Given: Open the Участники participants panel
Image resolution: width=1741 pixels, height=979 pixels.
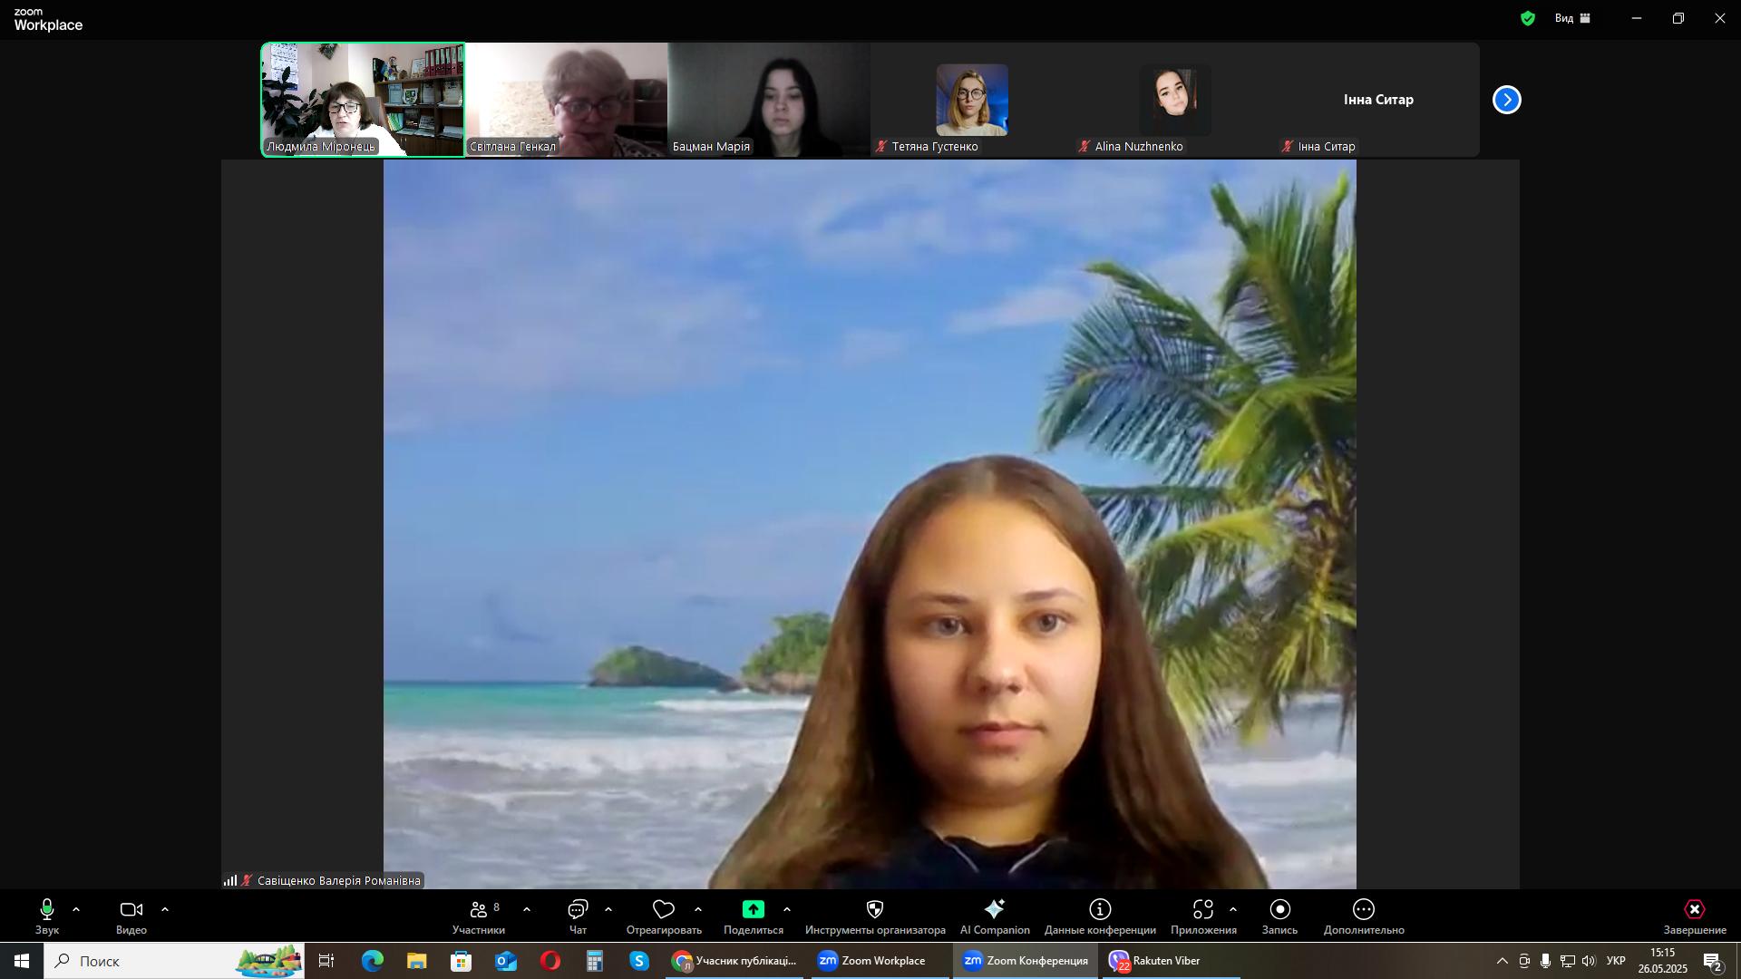Looking at the screenshot, I should click(x=479, y=916).
